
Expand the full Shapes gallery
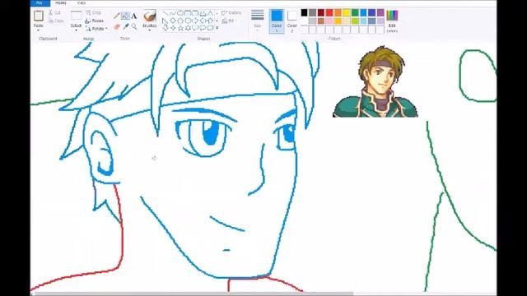click(217, 28)
